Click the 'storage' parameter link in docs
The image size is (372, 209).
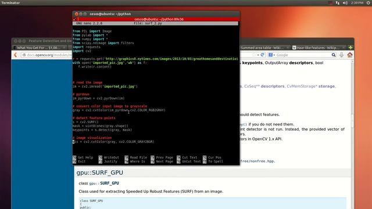(326, 87)
